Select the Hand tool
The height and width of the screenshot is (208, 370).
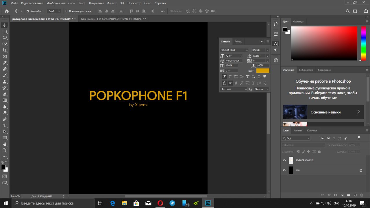point(5,144)
